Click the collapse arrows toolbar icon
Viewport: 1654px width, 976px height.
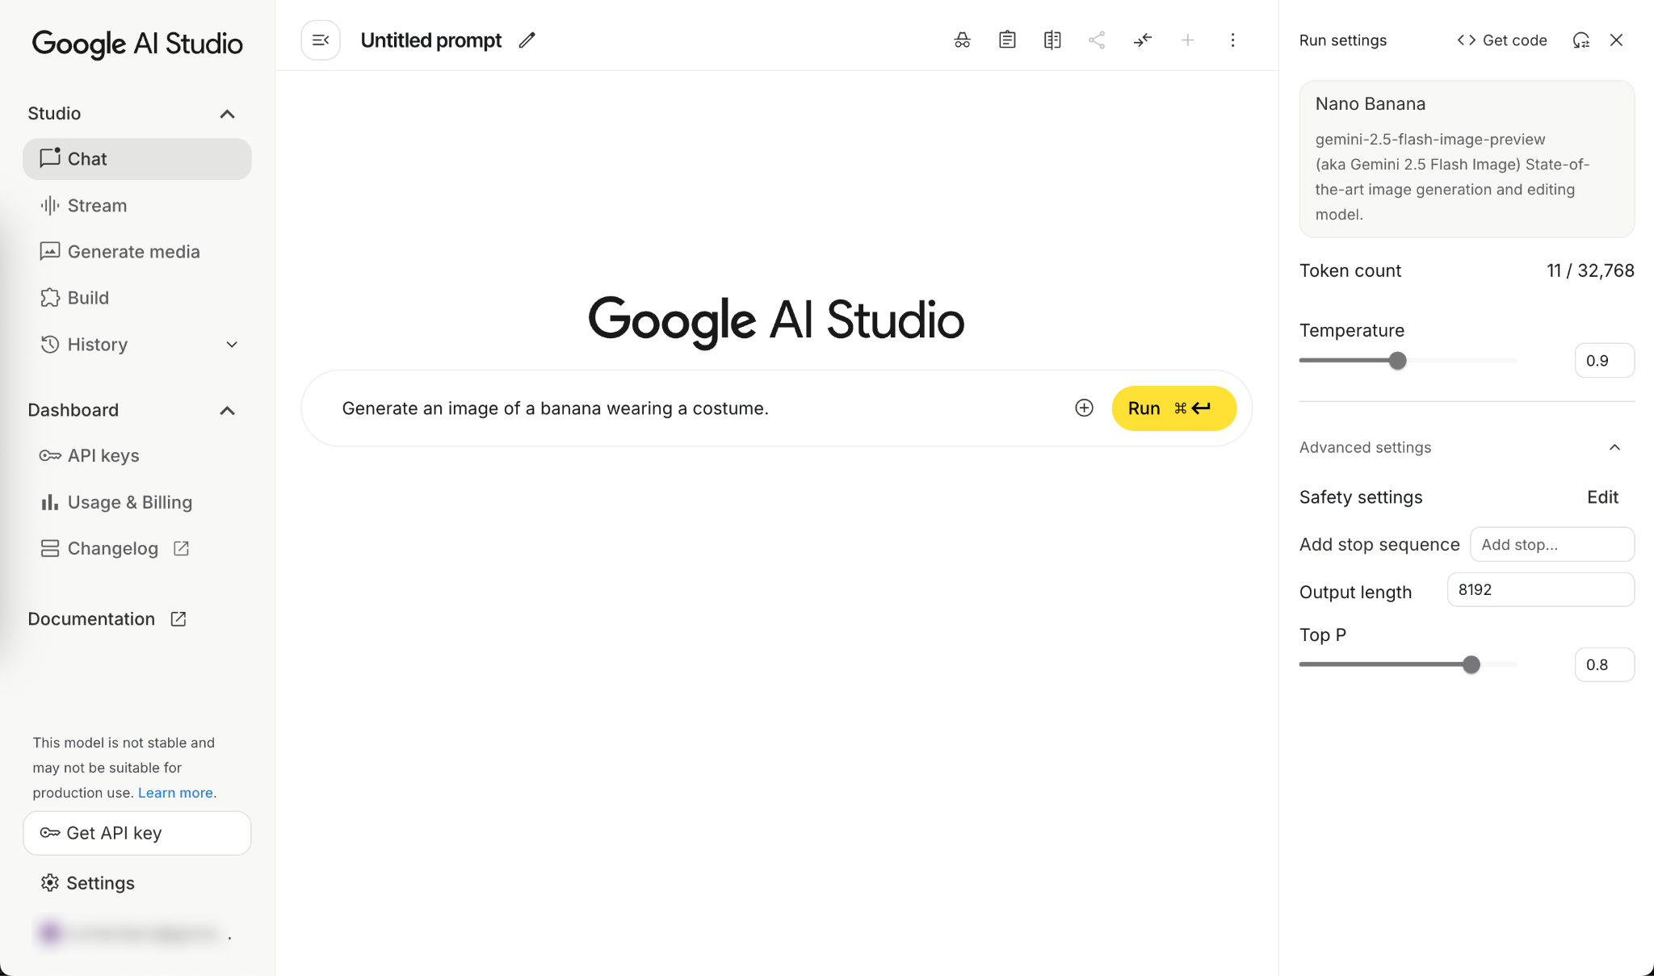1142,40
